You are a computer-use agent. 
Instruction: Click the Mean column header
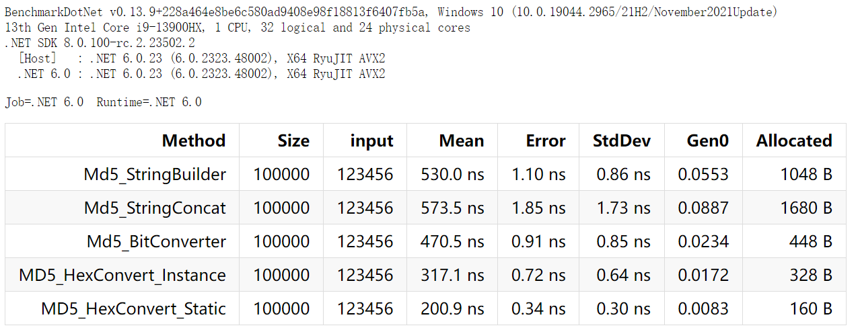point(462,140)
